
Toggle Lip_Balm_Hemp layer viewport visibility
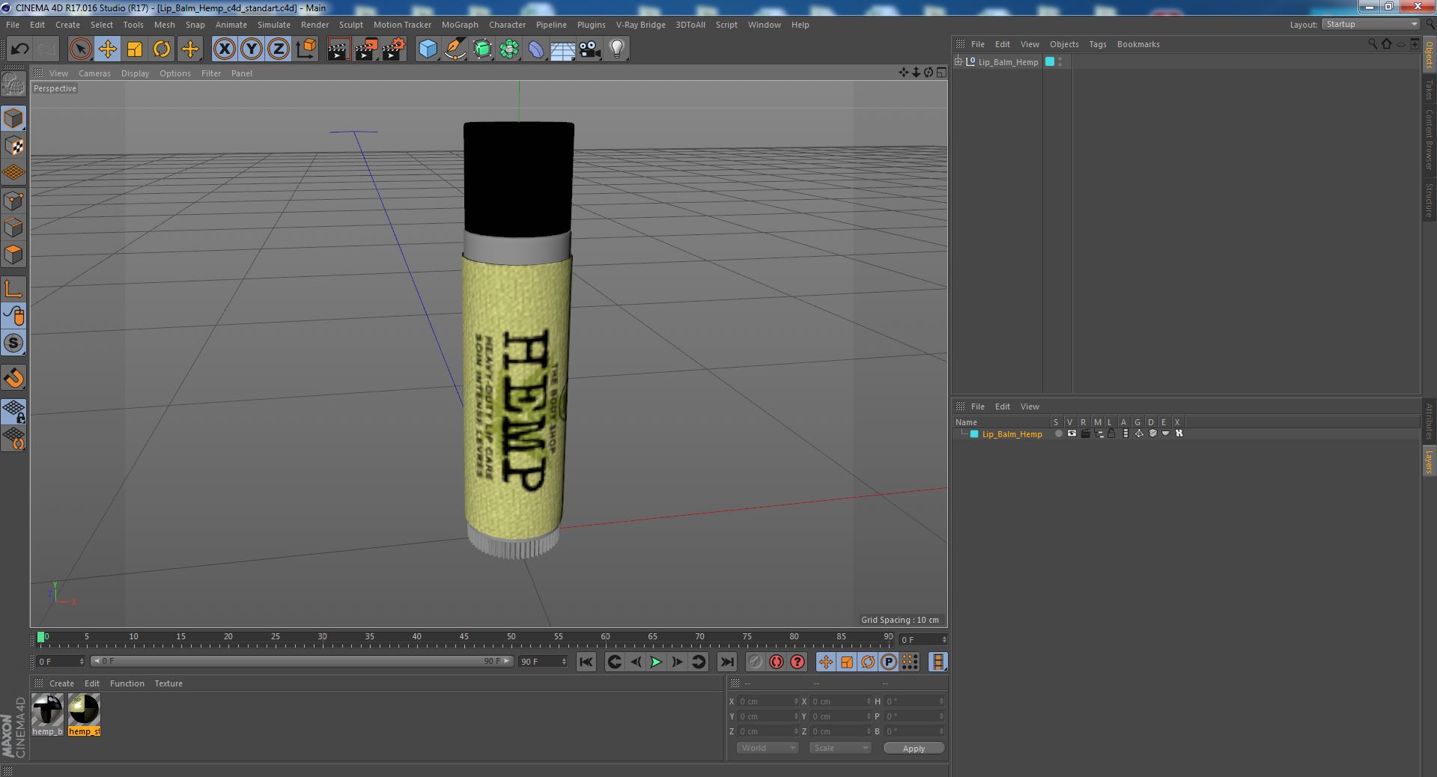pos(1072,433)
